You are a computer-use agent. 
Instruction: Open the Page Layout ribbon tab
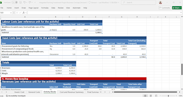[33, 8]
